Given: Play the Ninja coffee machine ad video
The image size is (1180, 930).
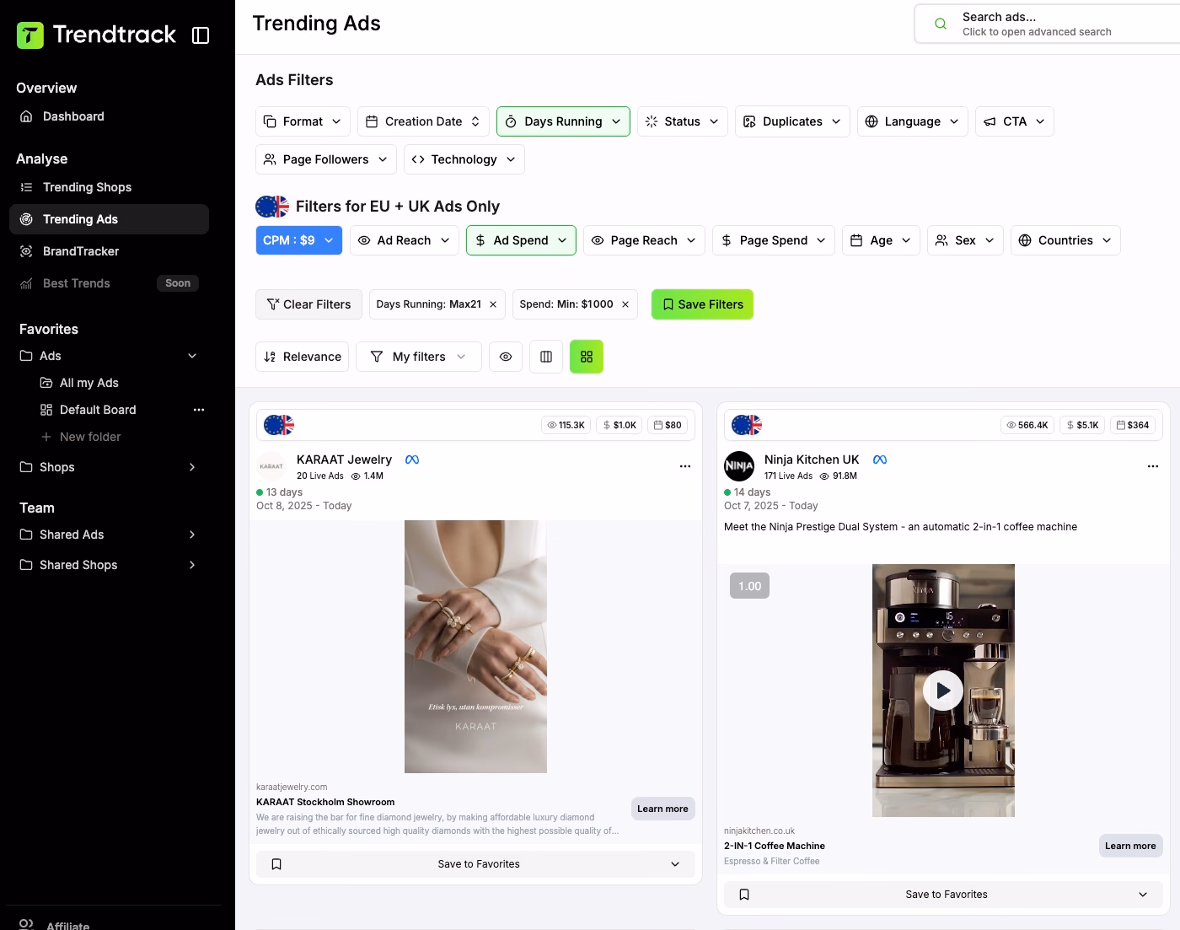Looking at the screenshot, I should 942,690.
